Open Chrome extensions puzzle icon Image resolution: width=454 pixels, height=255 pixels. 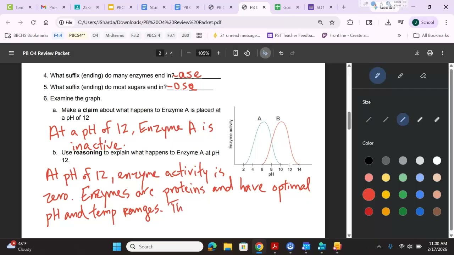(350, 22)
